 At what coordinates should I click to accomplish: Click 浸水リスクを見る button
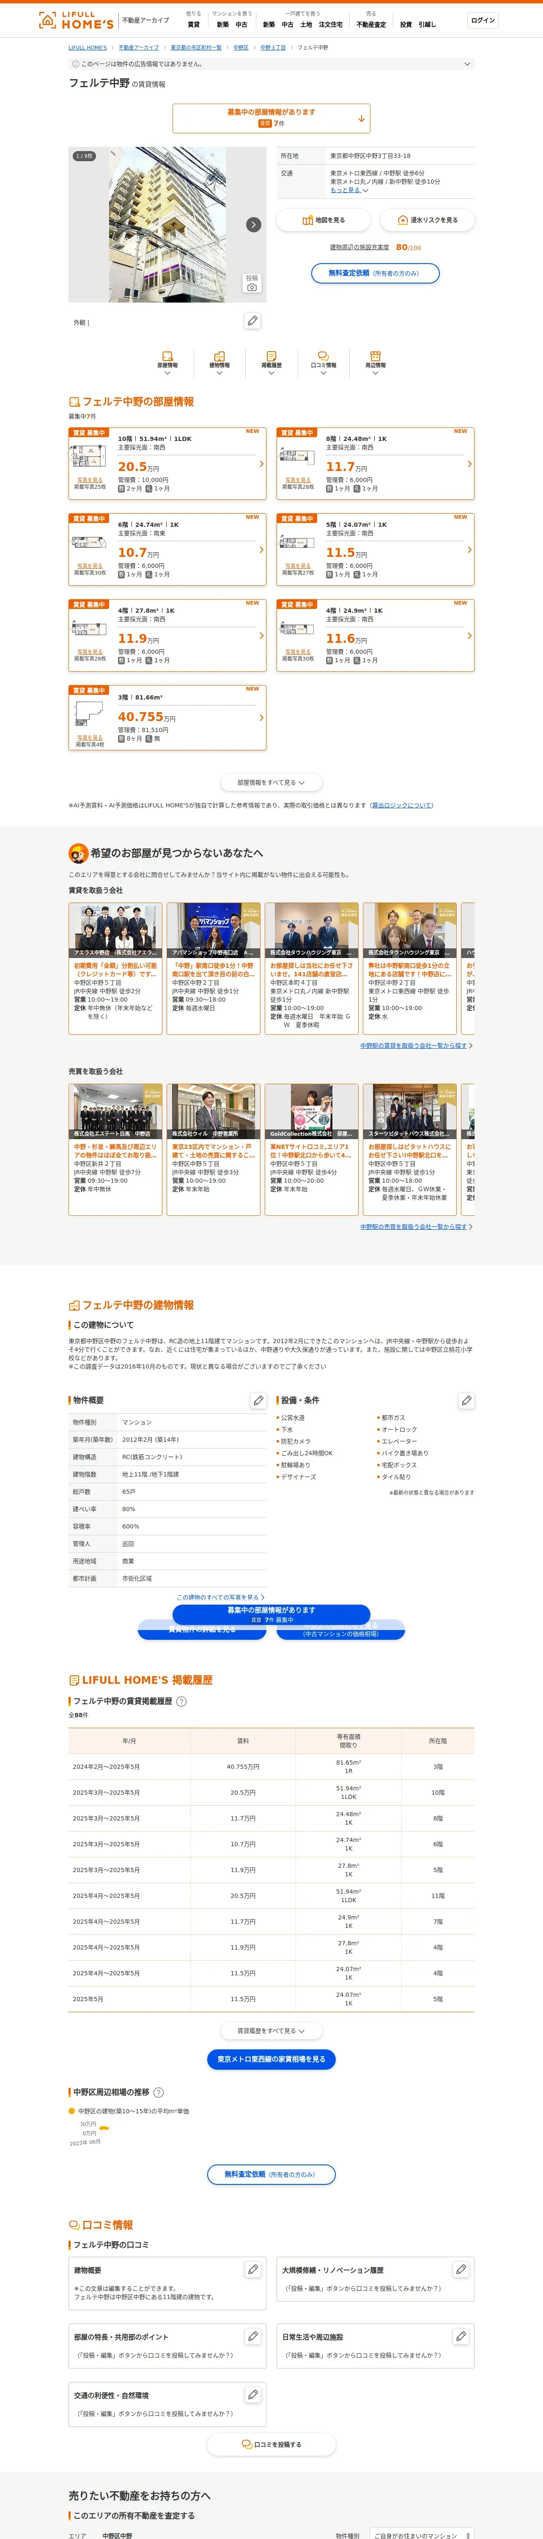428,220
